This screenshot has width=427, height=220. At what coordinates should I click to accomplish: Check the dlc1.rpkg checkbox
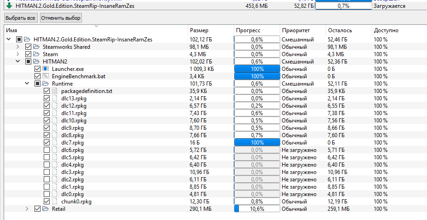(x=46, y=187)
